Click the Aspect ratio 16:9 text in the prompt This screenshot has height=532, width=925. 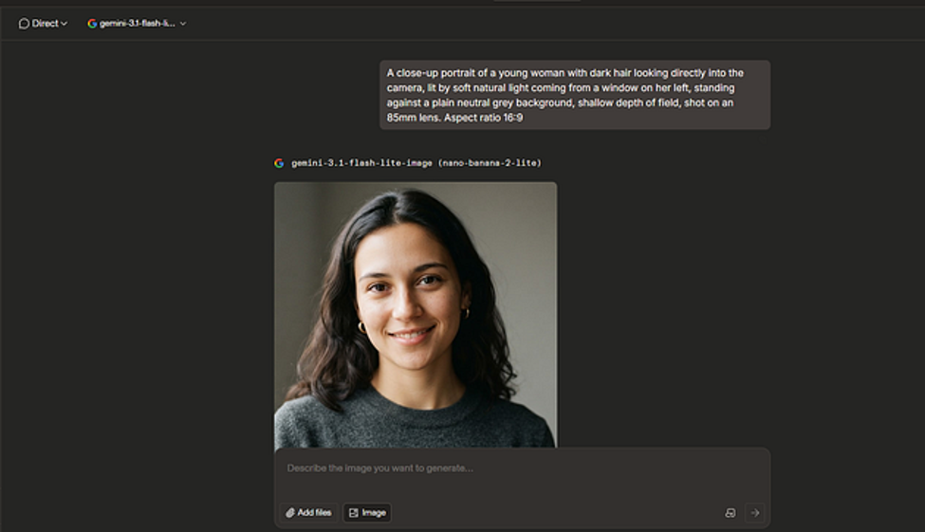tap(483, 118)
